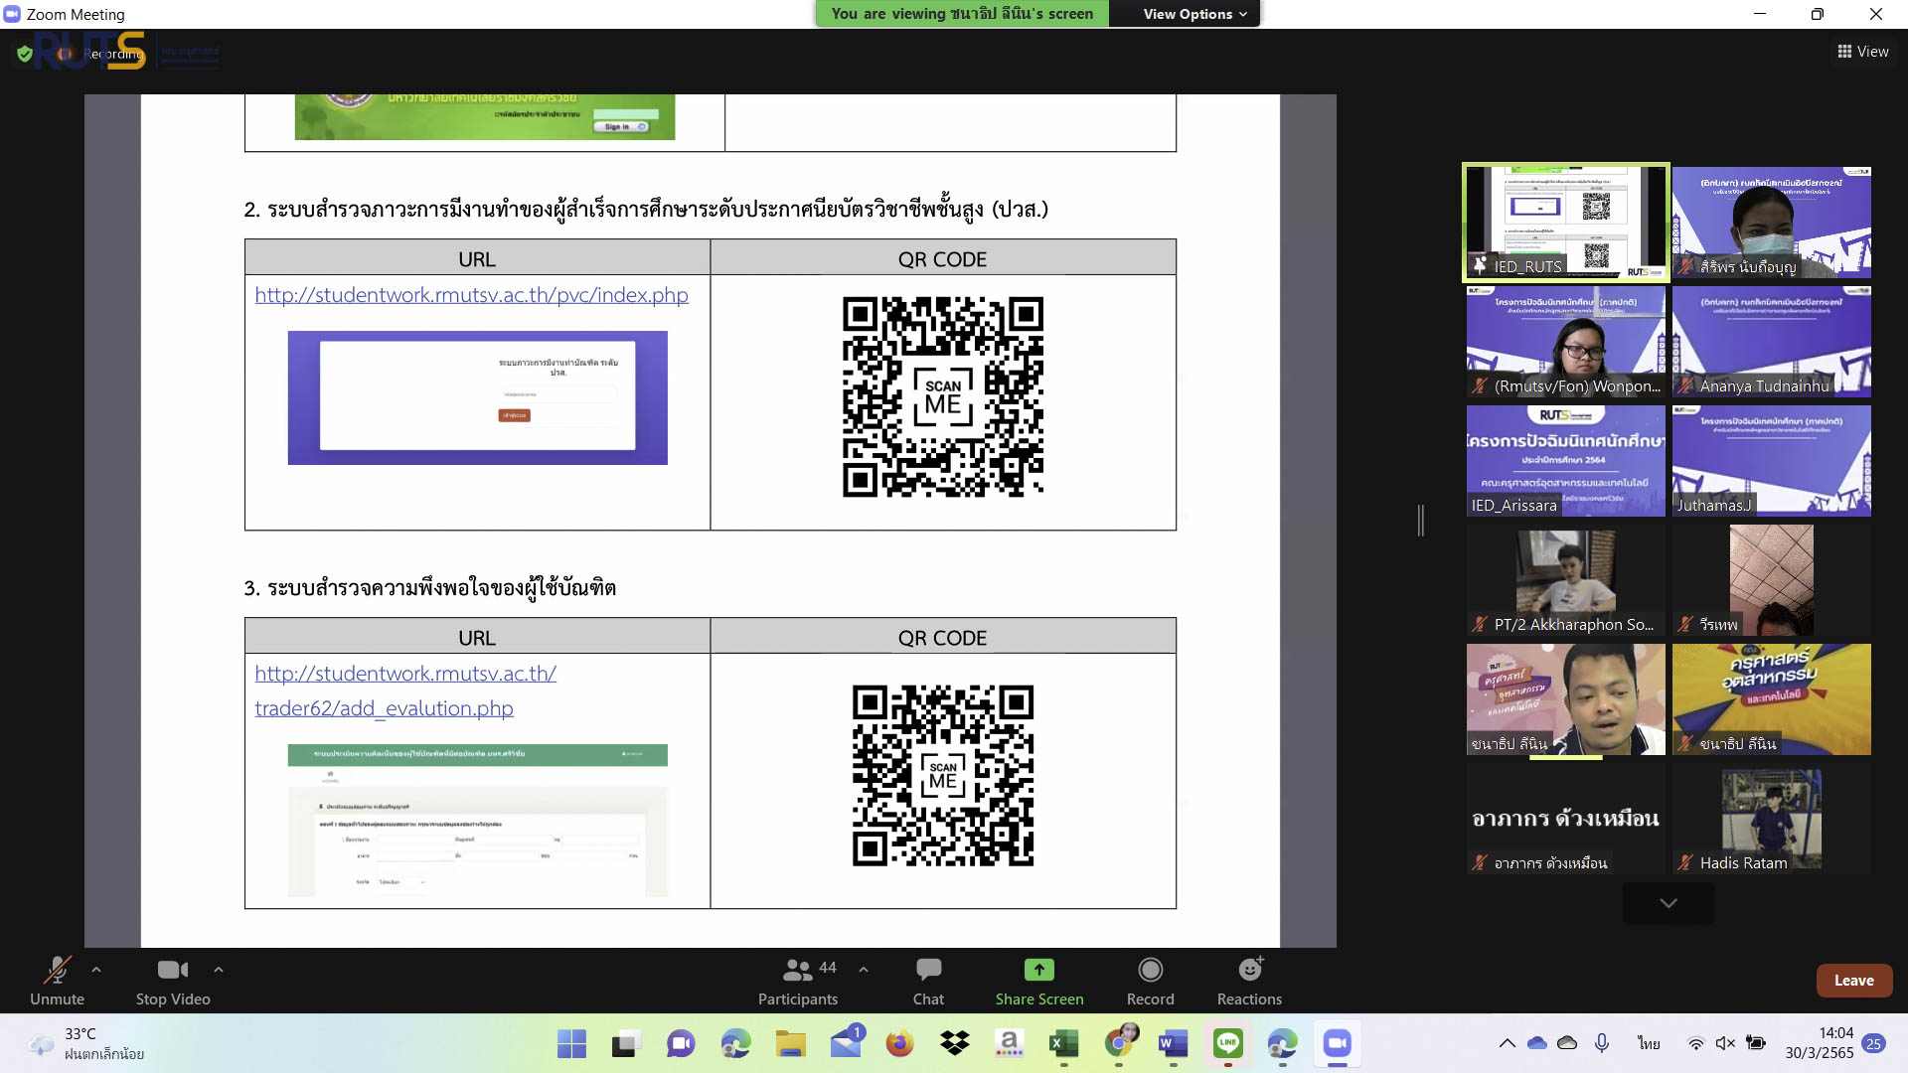Start recording with Record button
The height and width of the screenshot is (1073, 1908).
point(1150,981)
